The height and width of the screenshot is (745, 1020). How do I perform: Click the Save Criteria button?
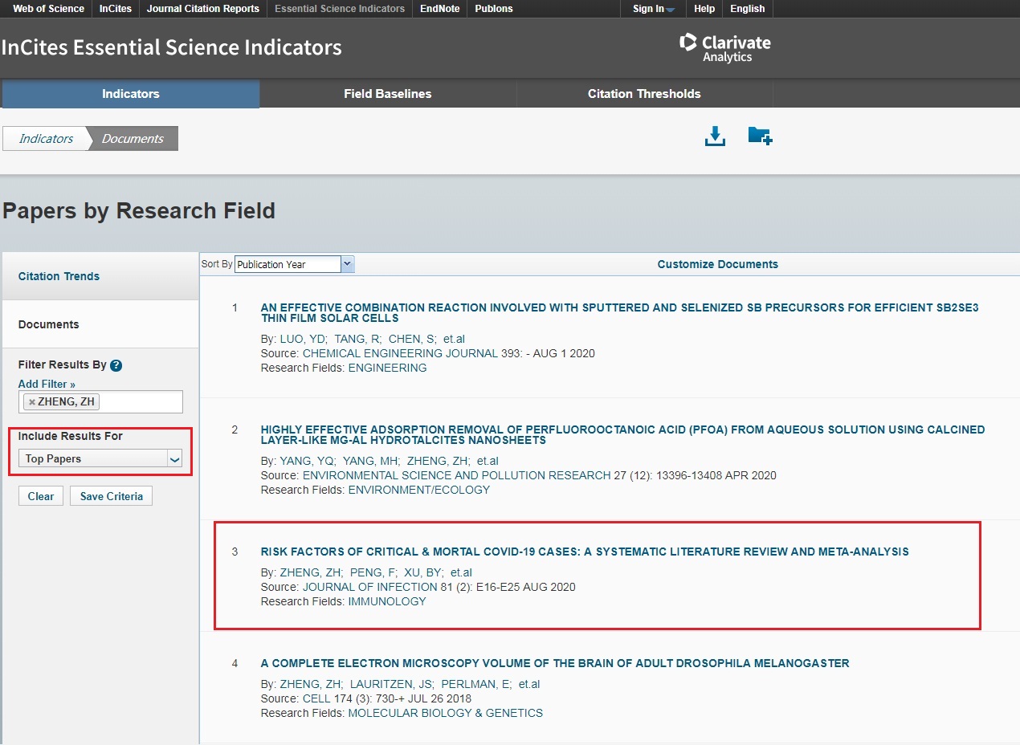pyautogui.click(x=111, y=496)
